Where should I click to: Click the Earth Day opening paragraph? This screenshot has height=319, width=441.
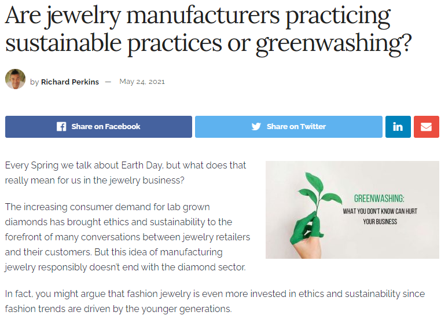click(126, 173)
